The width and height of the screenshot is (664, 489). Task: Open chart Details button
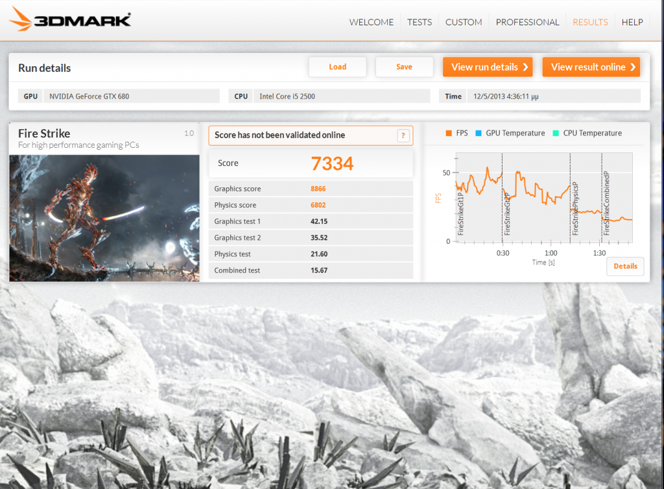pyautogui.click(x=625, y=266)
